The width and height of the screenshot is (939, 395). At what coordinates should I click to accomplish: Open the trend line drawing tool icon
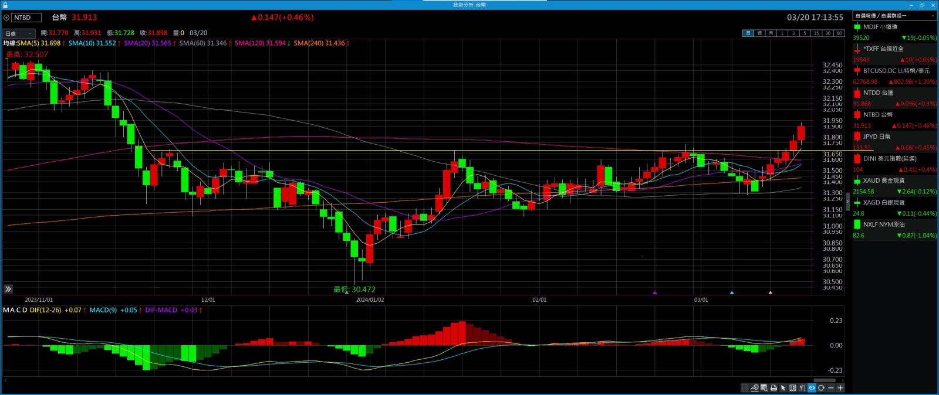point(755,388)
